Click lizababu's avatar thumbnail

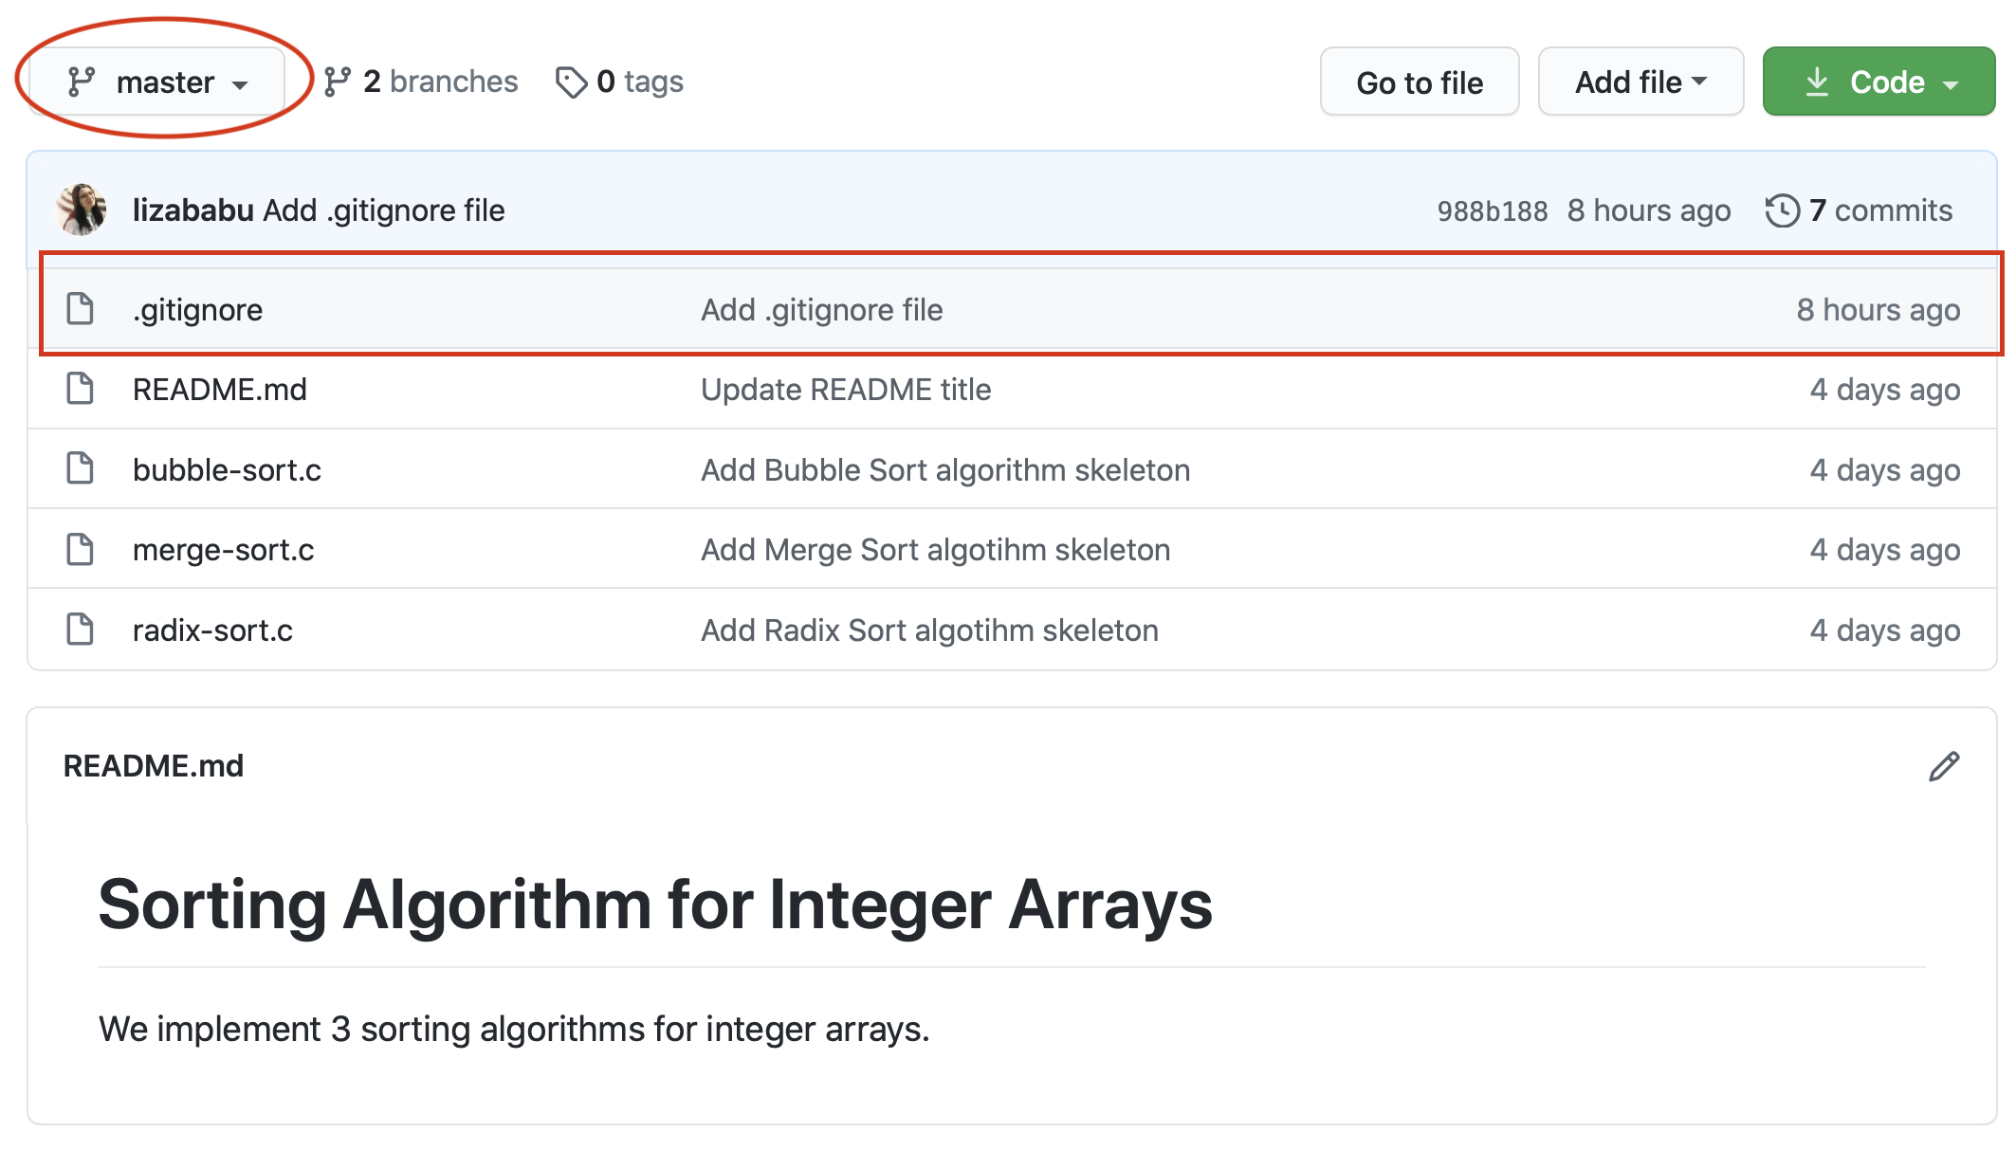pos(82,210)
